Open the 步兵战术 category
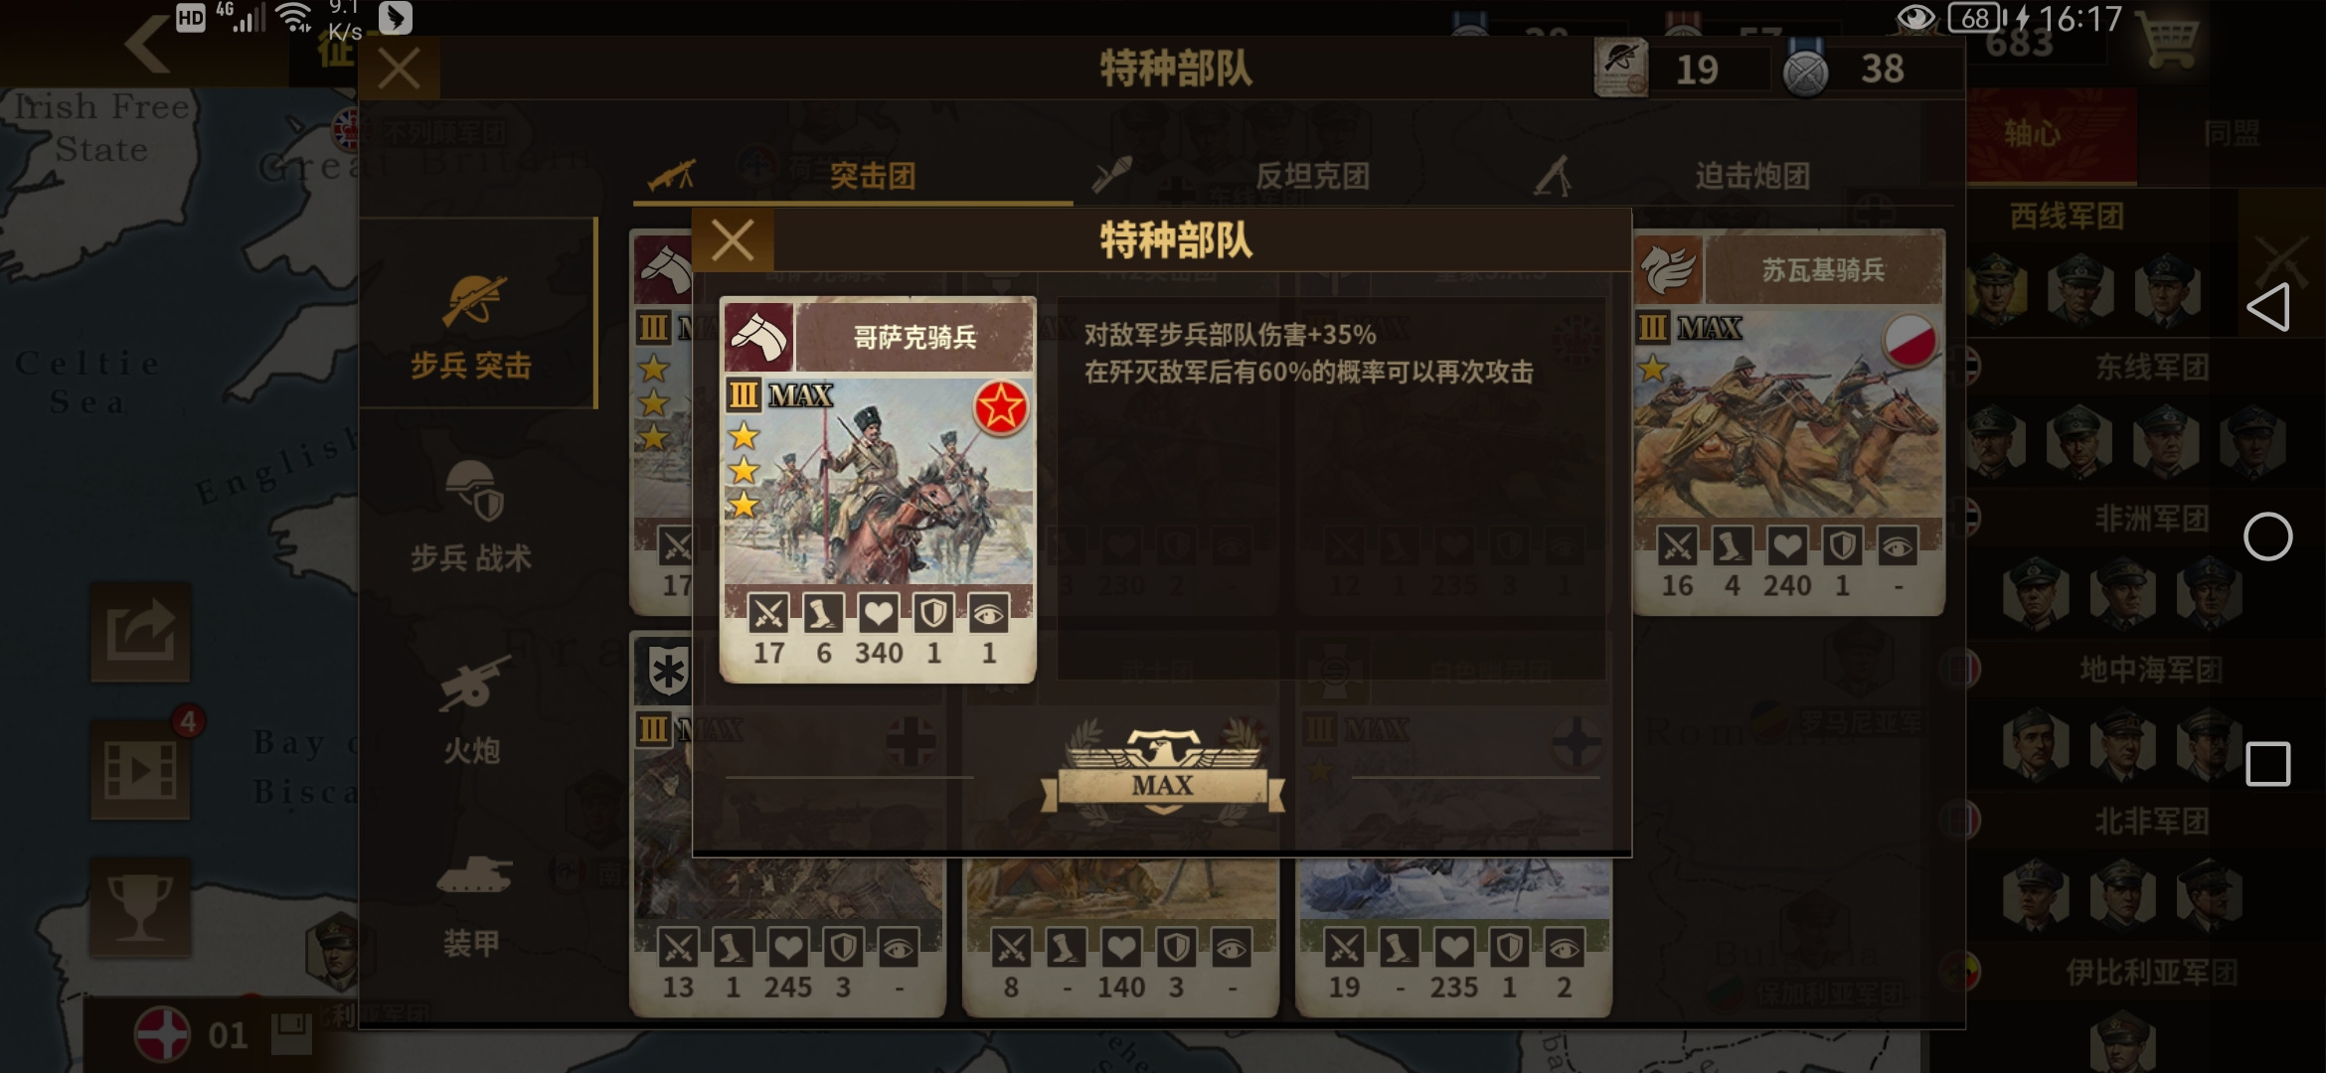 point(472,517)
